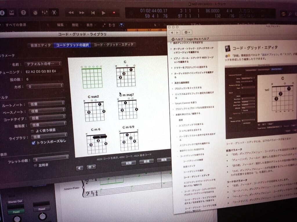Open Smart Controls knob icon
This screenshot has width=297, height=222.
pyautogui.click(x=35, y=13)
